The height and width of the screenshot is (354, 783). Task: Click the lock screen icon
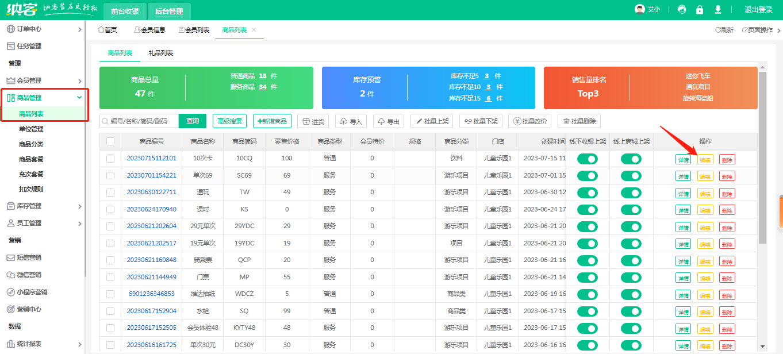700,10
